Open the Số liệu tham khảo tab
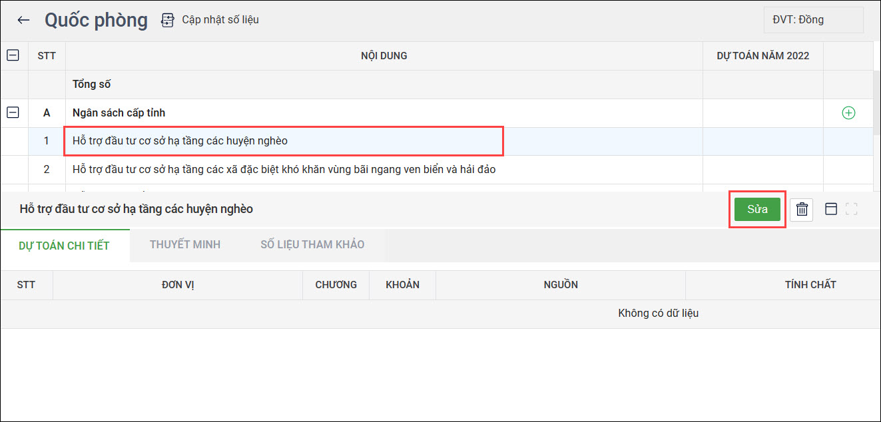This screenshot has height=422, width=881. [x=312, y=244]
